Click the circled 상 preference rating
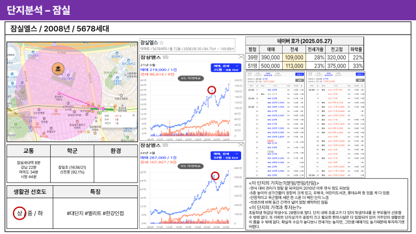 click(19, 213)
